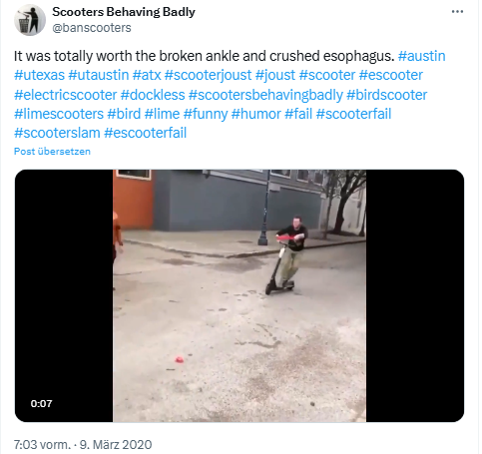Follow the #utexas hashtag

coord(39,75)
